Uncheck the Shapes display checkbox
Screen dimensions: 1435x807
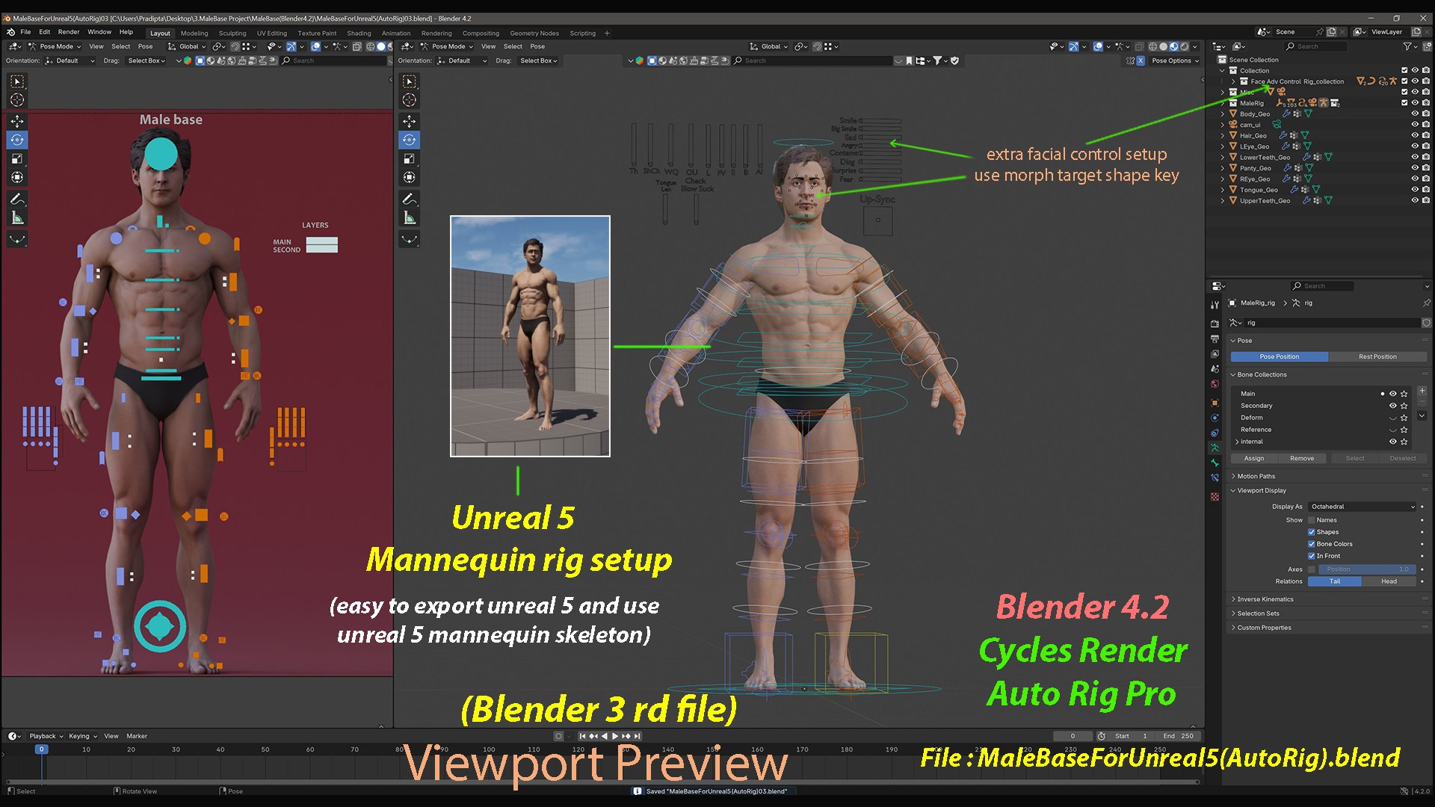click(1312, 532)
